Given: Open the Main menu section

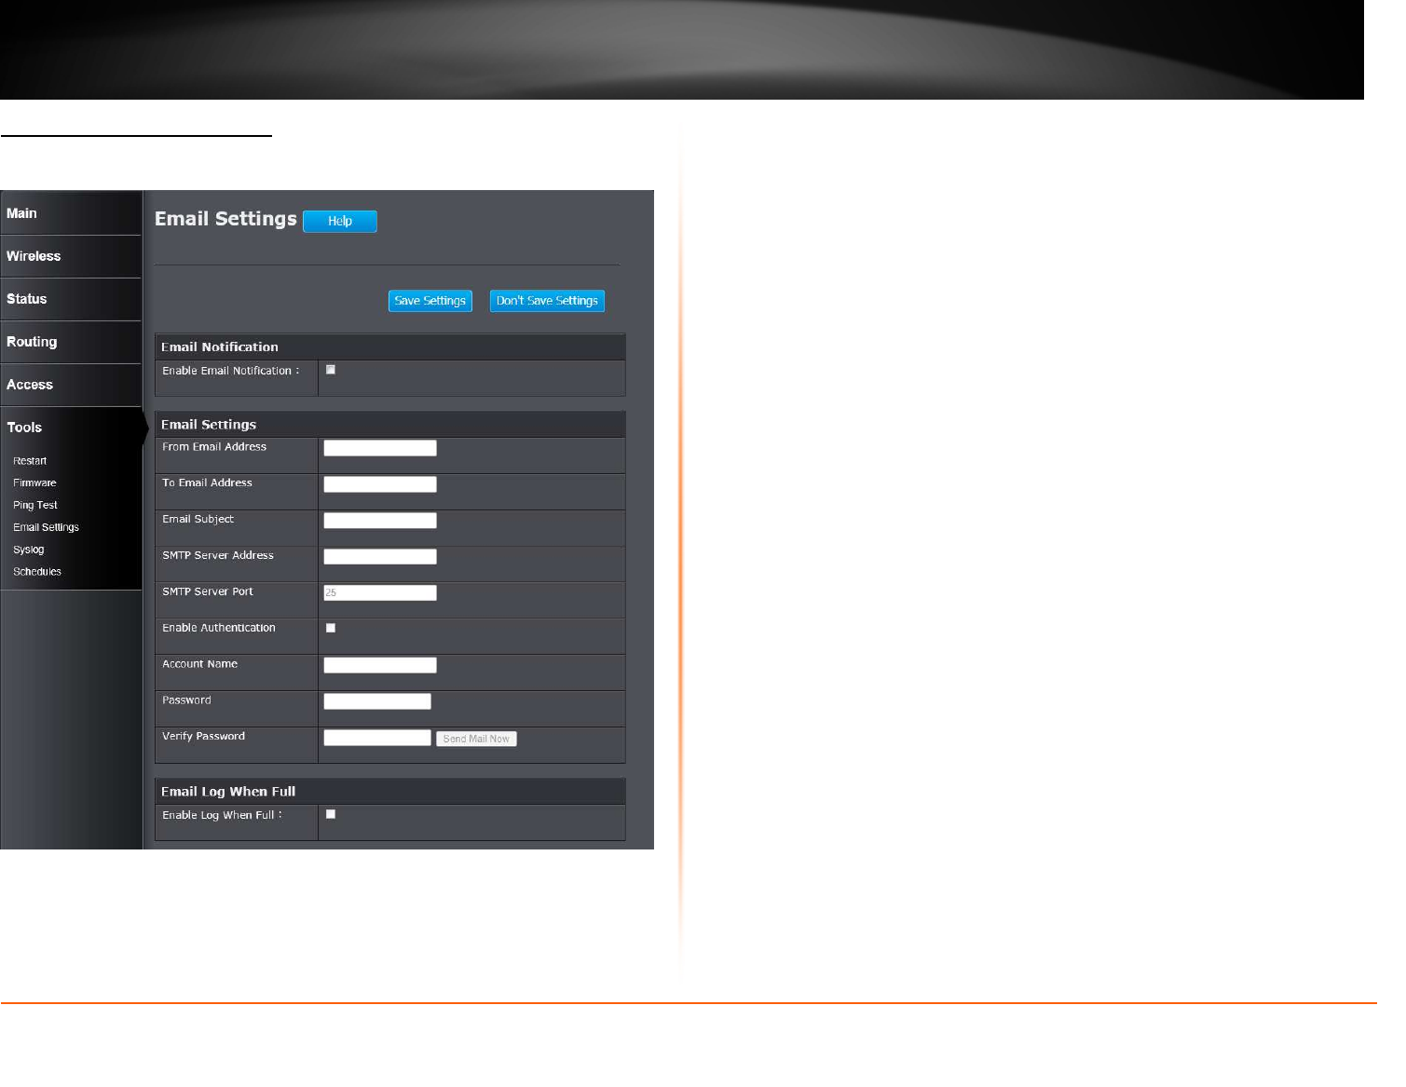Looking at the screenshot, I should [71, 213].
